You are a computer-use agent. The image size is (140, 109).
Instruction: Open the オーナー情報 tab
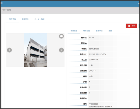click(40, 19)
